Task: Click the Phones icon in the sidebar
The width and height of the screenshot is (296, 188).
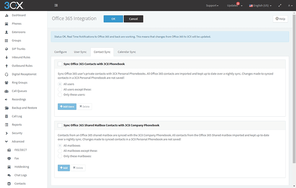Action: tap(7, 24)
